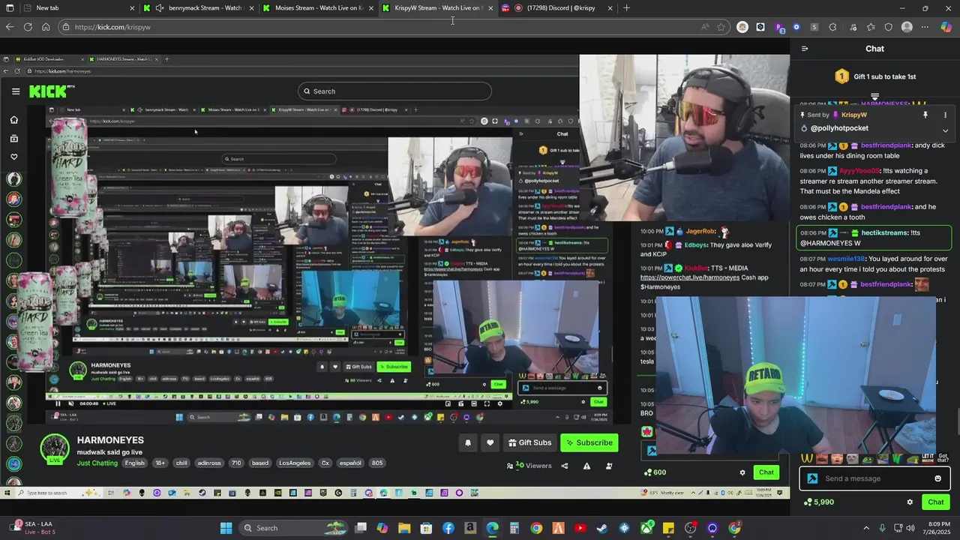Click the Kick logo in restreamed page
The image size is (960, 540).
[52, 91]
